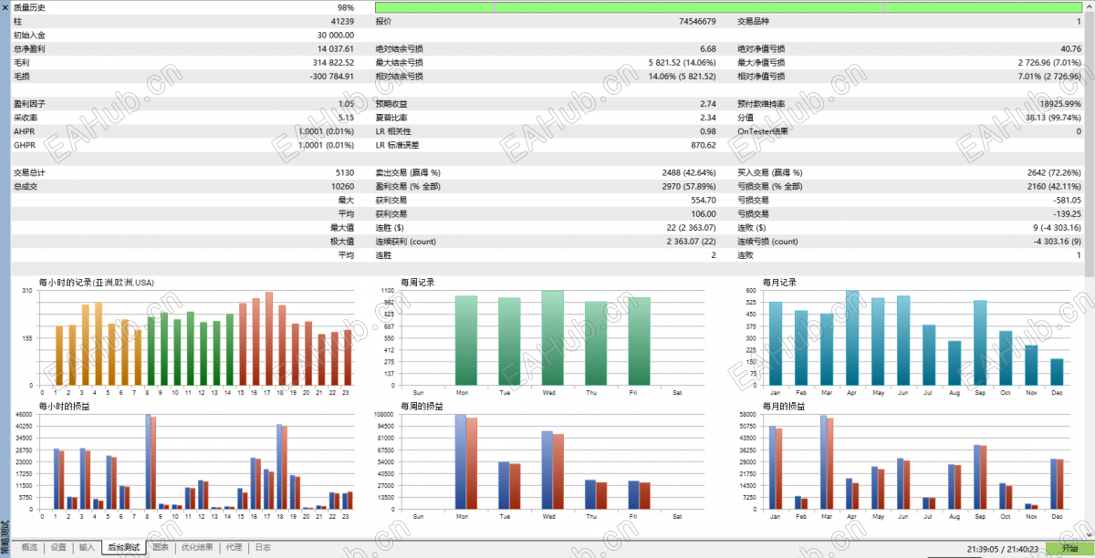Select the LR 标准误差 value 870.62
The width and height of the screenshot is (1095, 558).
(704, 145)
